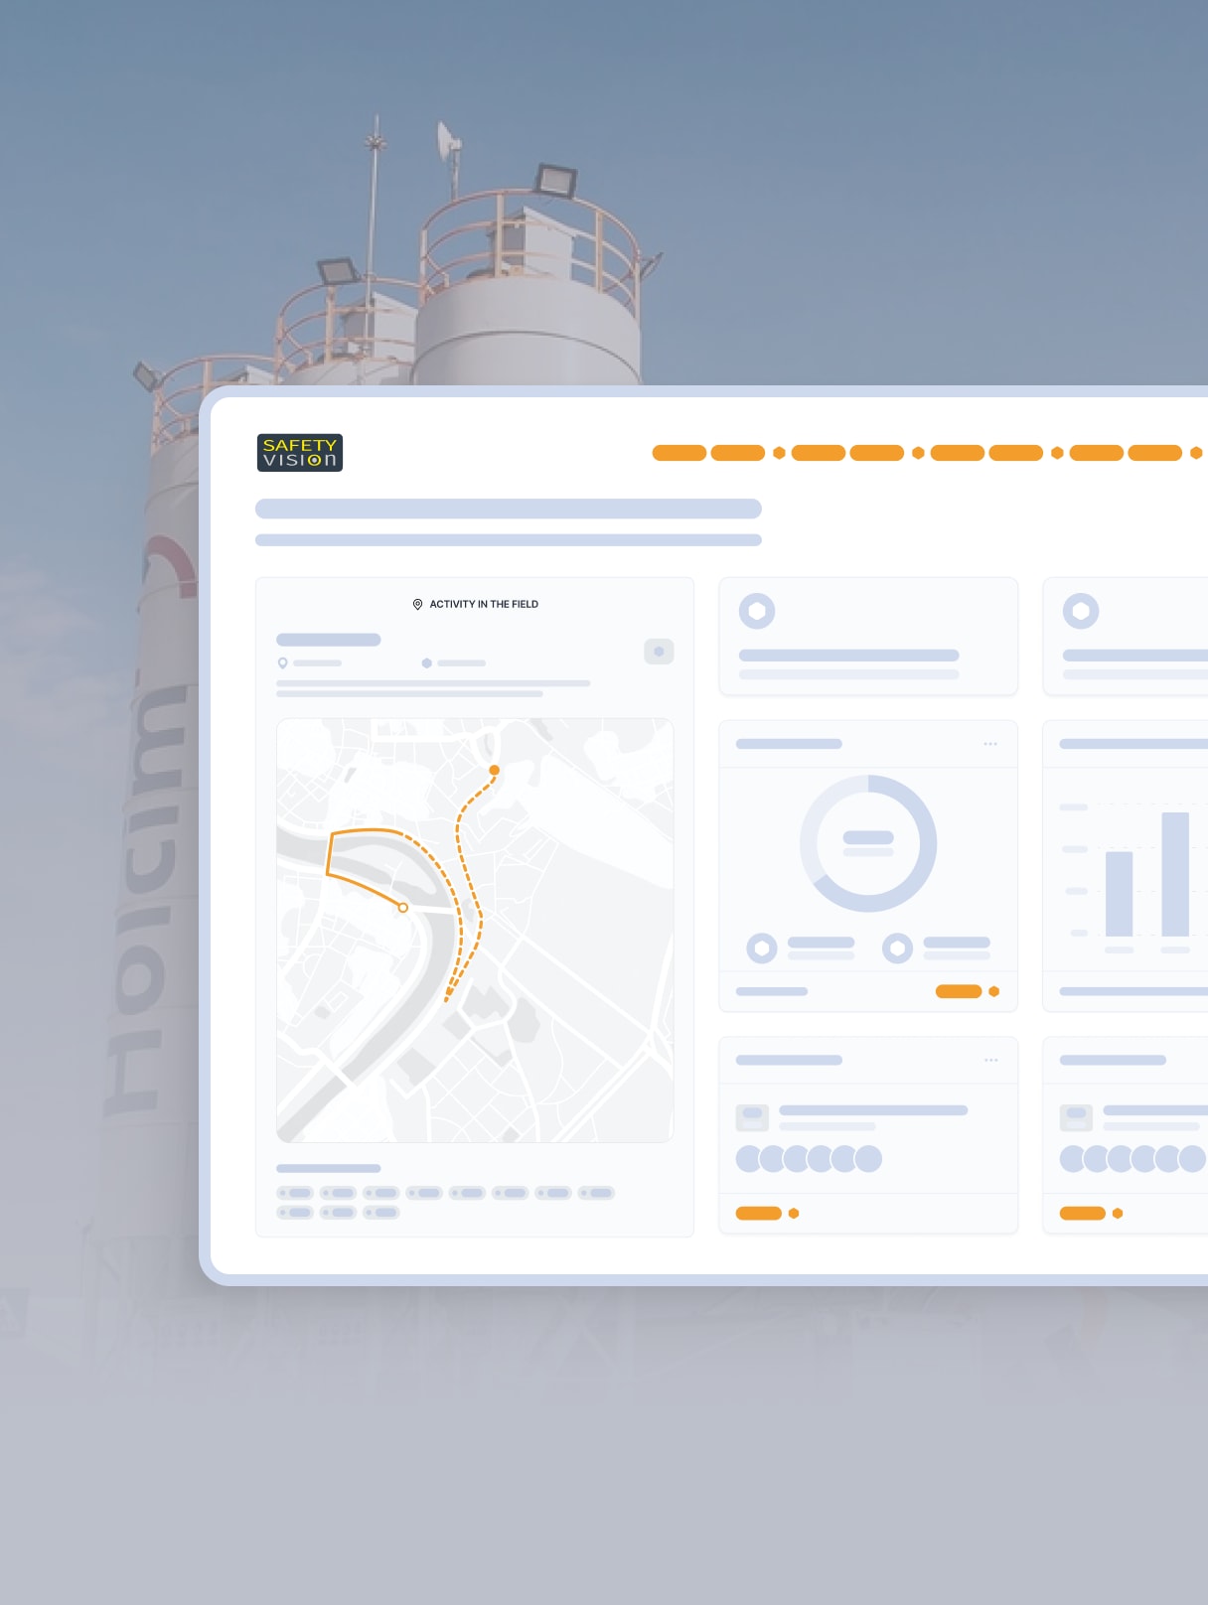Click the orange button in the footer of the avatar card below the donut chart
This screenshot has height=1605, width=1208.
click(759, 1213)
